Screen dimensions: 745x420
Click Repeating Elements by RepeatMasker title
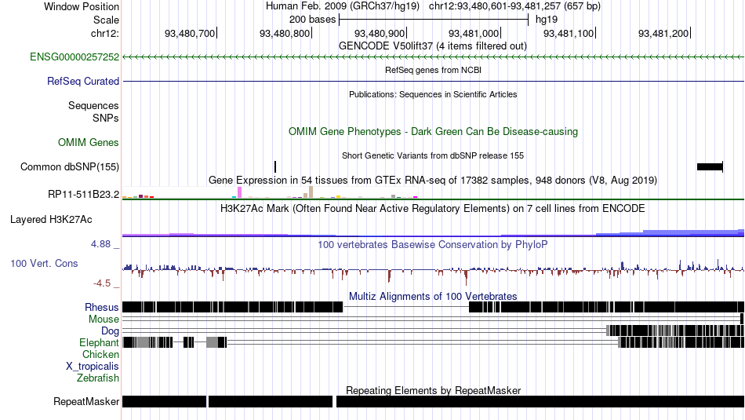pyautogui.click(x=433, y=390)
